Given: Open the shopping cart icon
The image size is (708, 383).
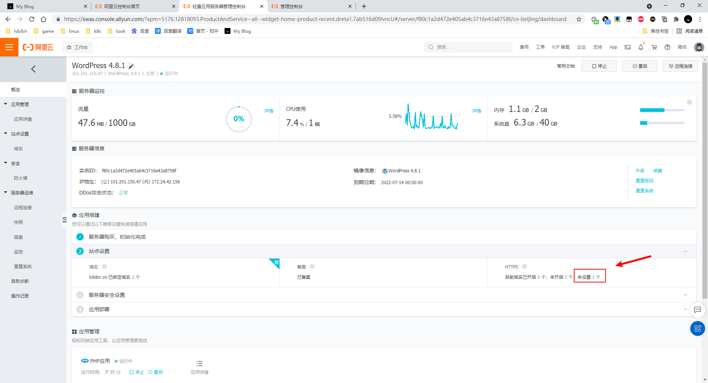Looking at the screenshot, I should point(654,47).
